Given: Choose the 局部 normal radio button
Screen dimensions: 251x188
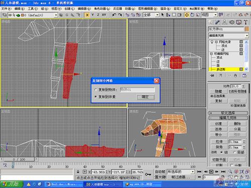Looking at the screenshot, I should (234, 152).
